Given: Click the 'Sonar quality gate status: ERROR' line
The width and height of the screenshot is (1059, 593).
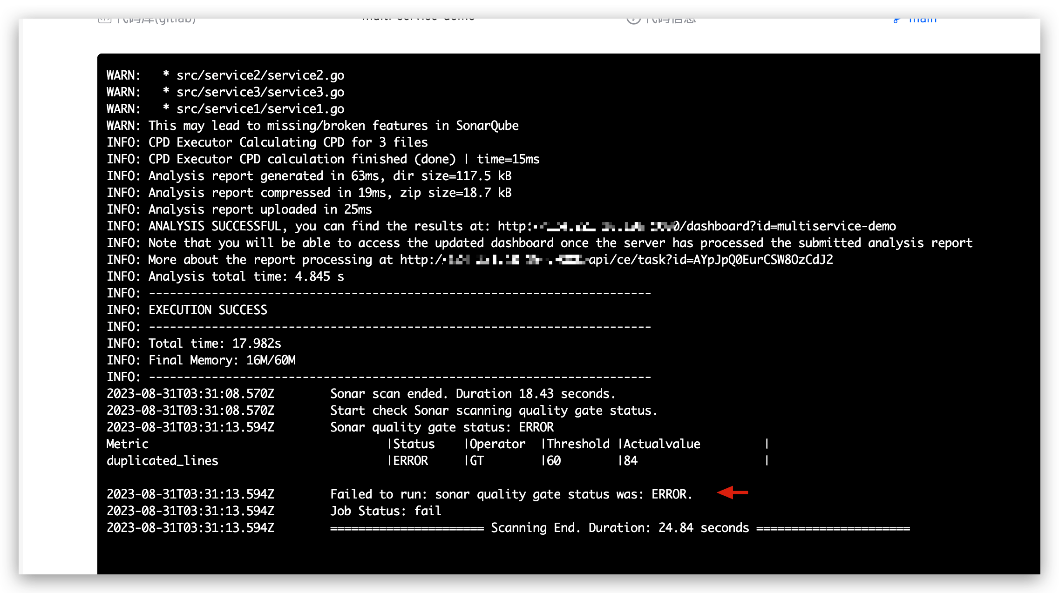Looking at the screenshot, I should click(x=441, y=427).
